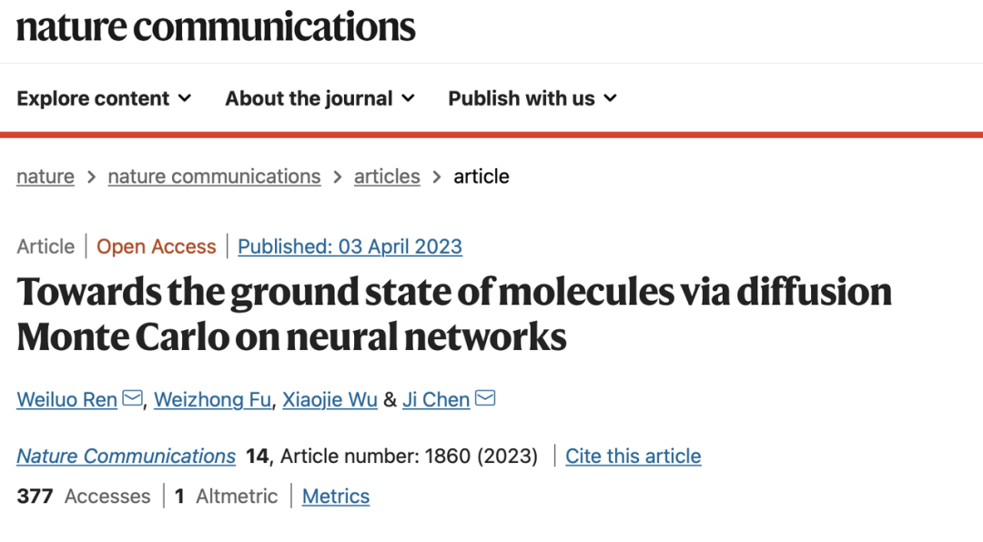Click the envelope icon beside Weiluo Ren

[x=132, y=398]
